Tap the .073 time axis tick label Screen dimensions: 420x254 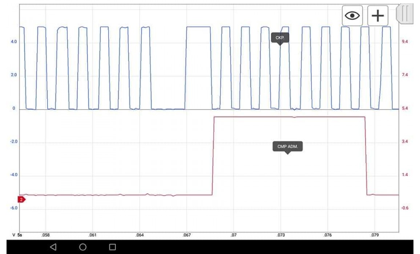tap(280, 235)
